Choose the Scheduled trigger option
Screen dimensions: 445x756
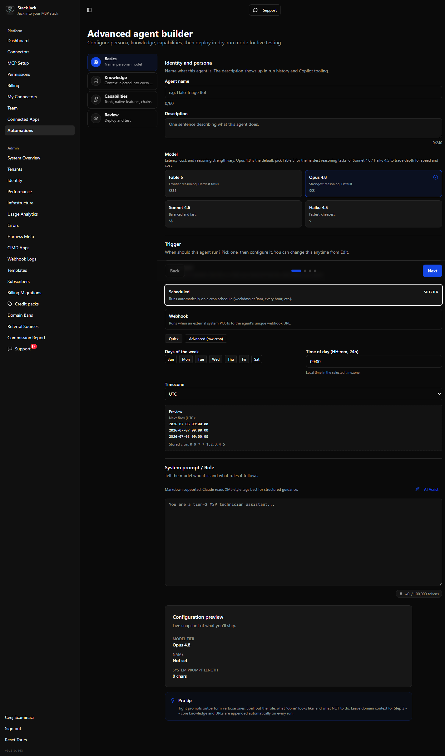point(304,295)
